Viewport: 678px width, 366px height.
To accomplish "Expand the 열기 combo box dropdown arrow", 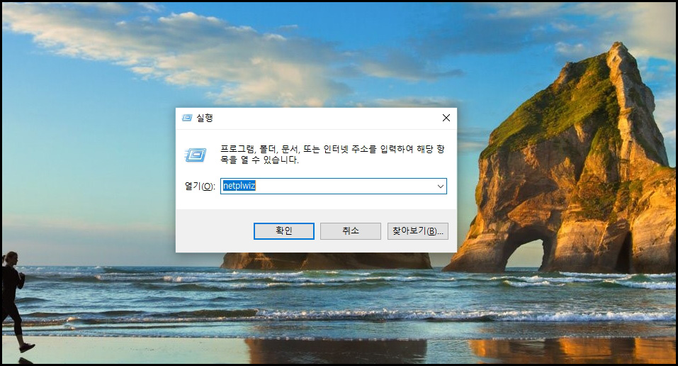I will coord(440,187).
